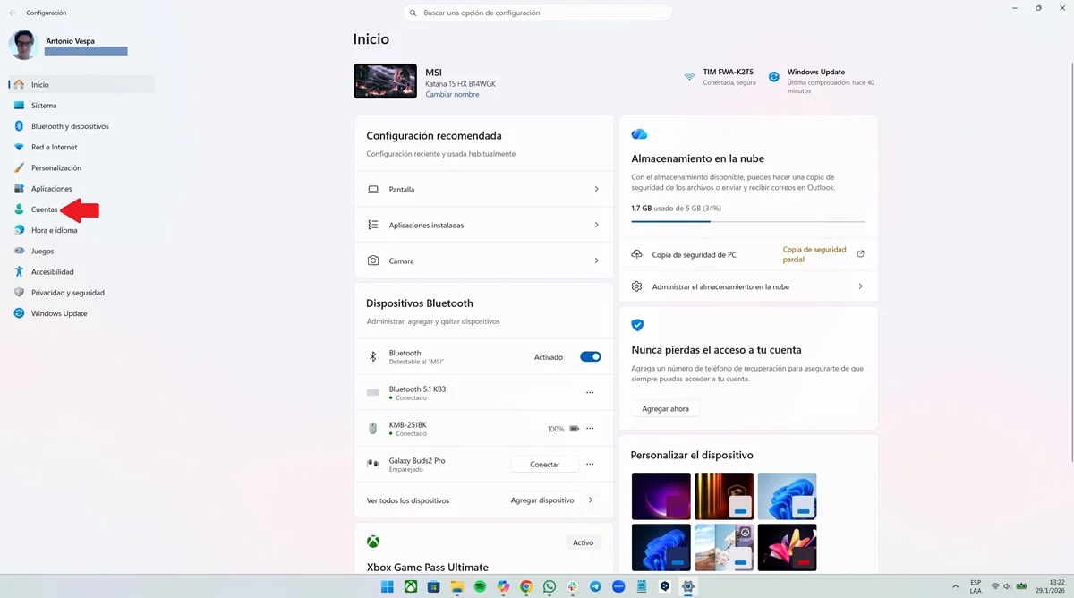The image size is (1074, 598).
Task: Open Administrar el almacenamiento en la nube chevron
Action: coord(861,286)
